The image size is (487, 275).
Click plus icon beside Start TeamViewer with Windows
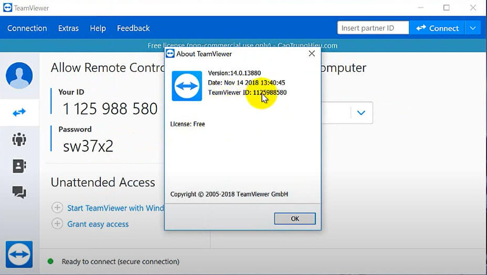click(x=57, y=207)
